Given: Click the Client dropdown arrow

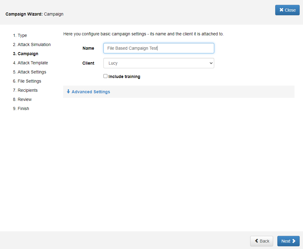Looking at the screenshot, I should coord(211,63).
